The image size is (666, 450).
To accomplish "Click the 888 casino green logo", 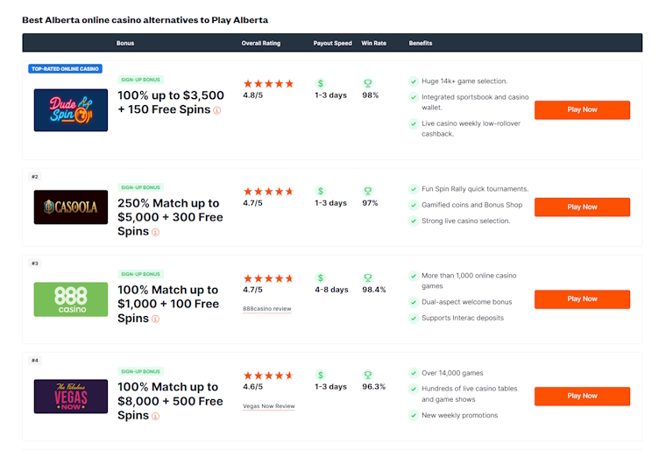I will (x=71, y=299).
